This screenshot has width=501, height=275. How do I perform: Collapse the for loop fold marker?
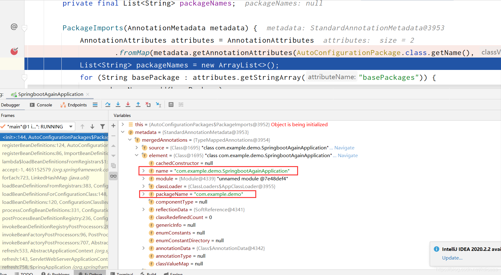pos(24,77)
